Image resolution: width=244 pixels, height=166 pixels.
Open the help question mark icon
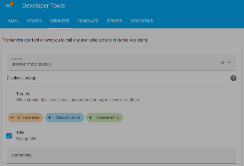pyautogui.click(x=233, y=78)
